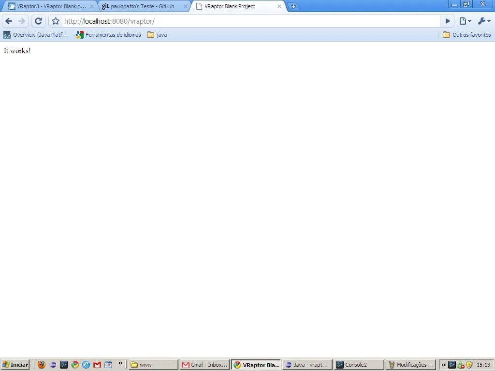Screen dimensions: 495x371
Task: Click the blue round quick launch icon
Action: [x=86, y=365]
